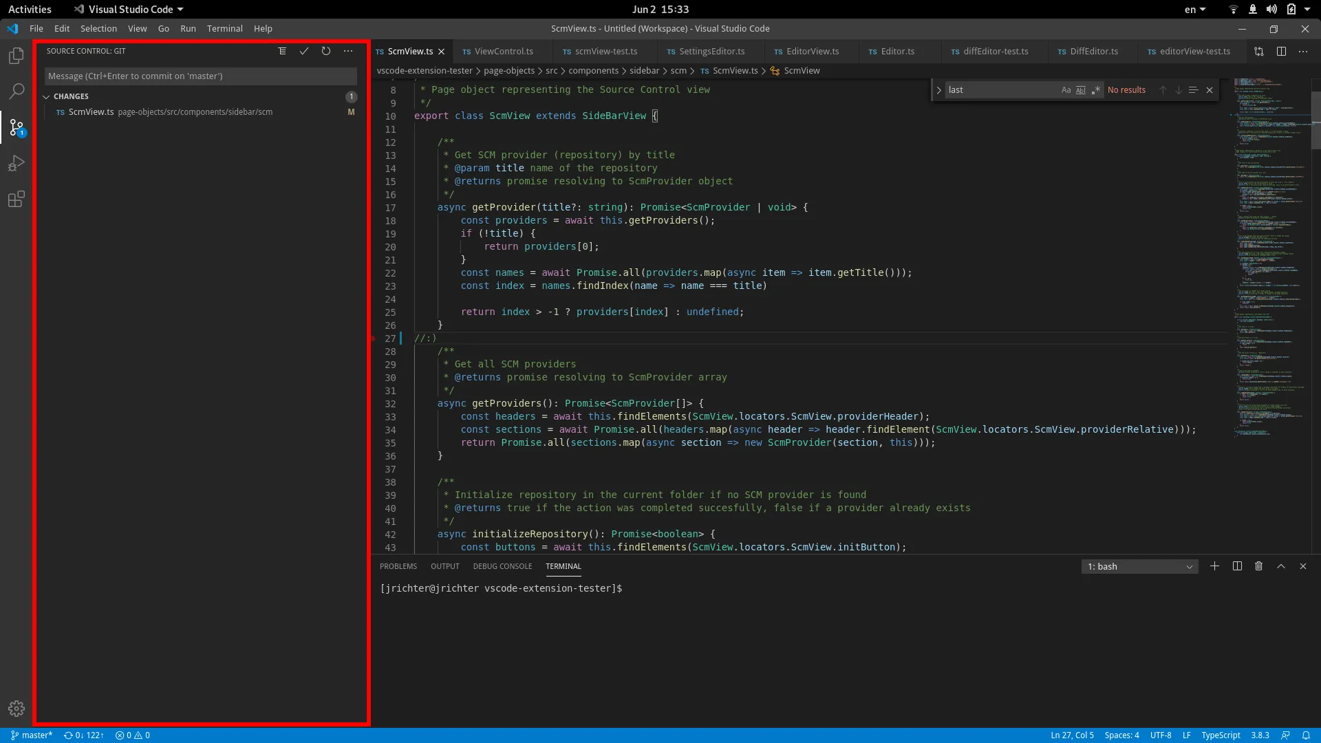
Task: Click the feedback icon in status bar
Action: [1286, 735]
